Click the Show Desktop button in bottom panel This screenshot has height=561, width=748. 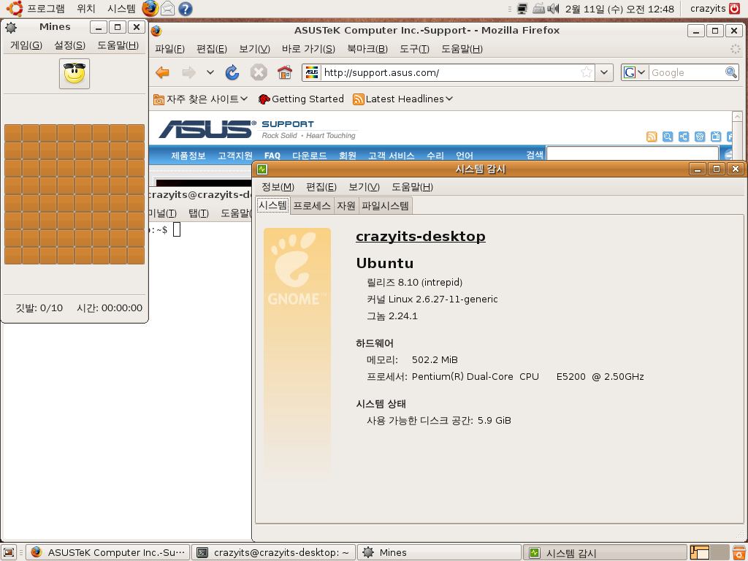click(x=9, y=552)
